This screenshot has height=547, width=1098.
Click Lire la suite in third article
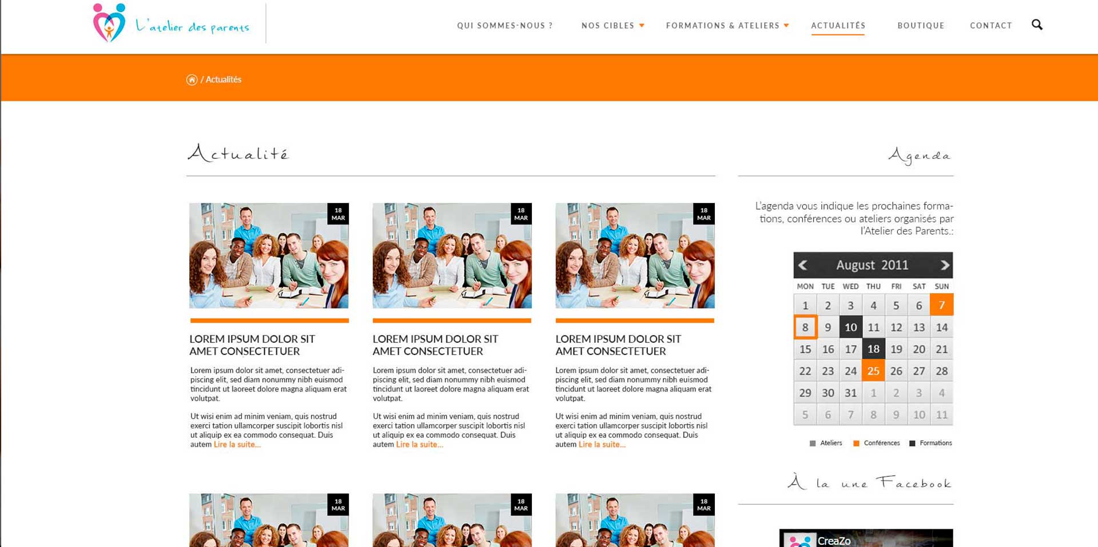coord(602,445)
